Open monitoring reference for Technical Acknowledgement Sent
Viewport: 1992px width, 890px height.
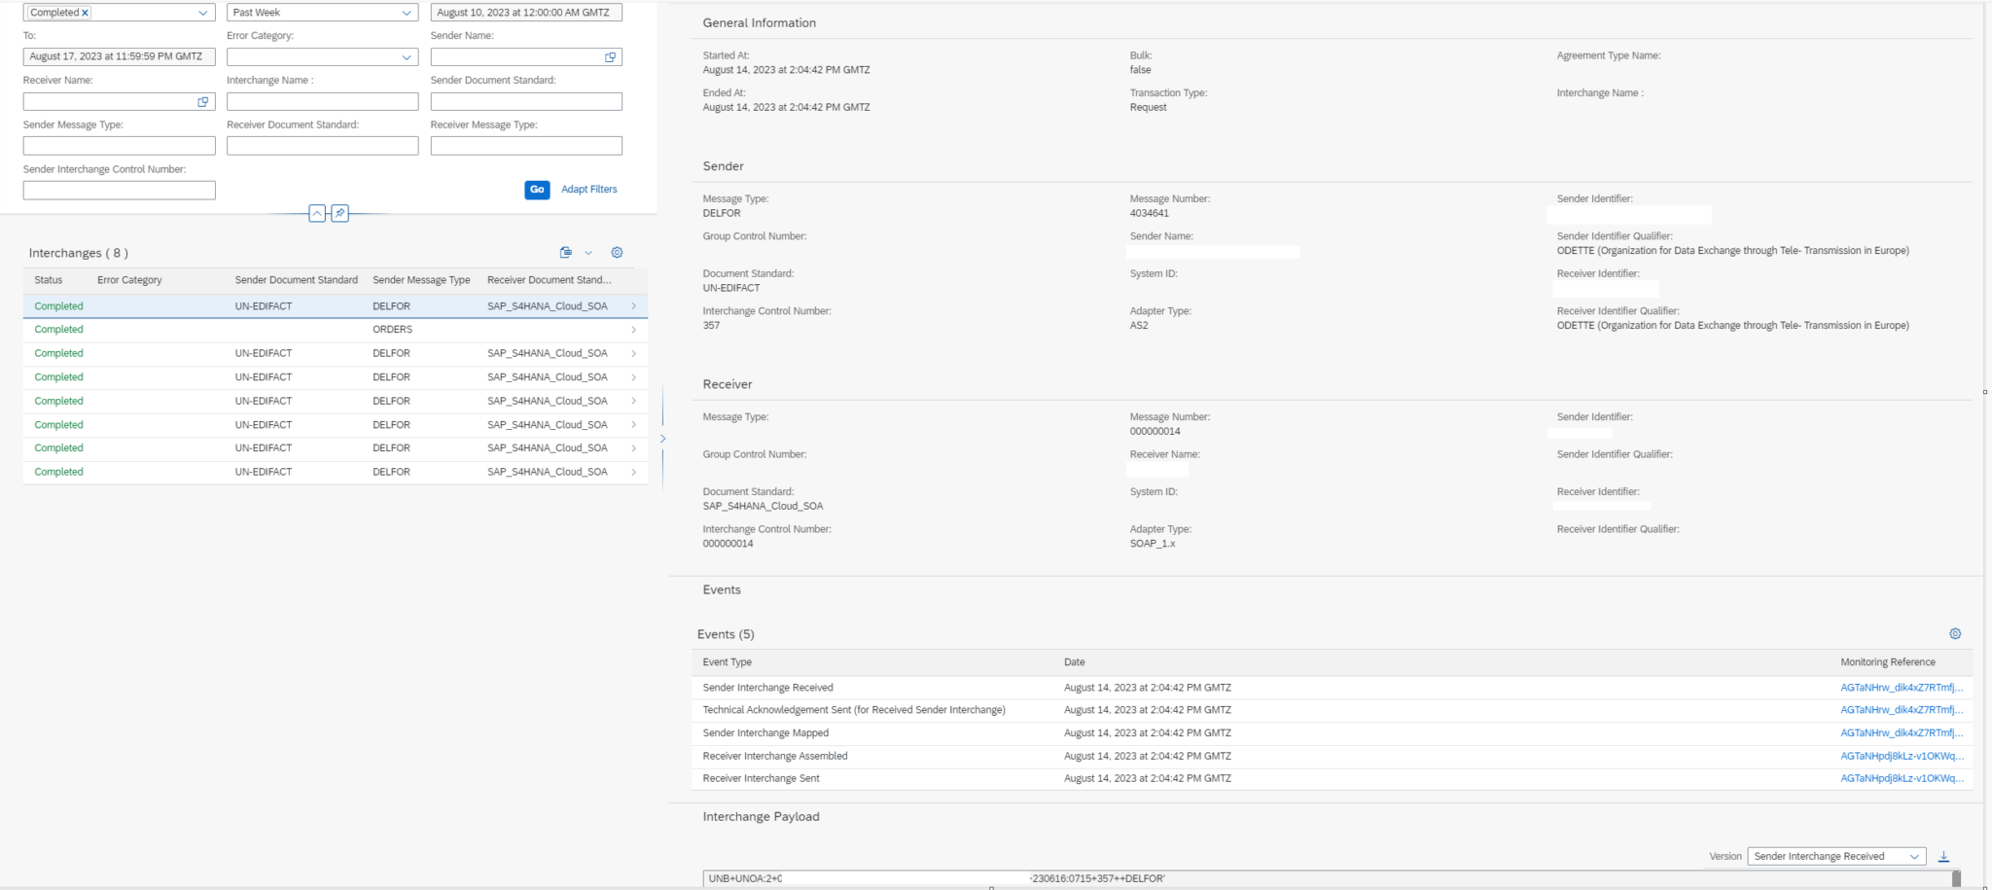(x=1902, y=710)
